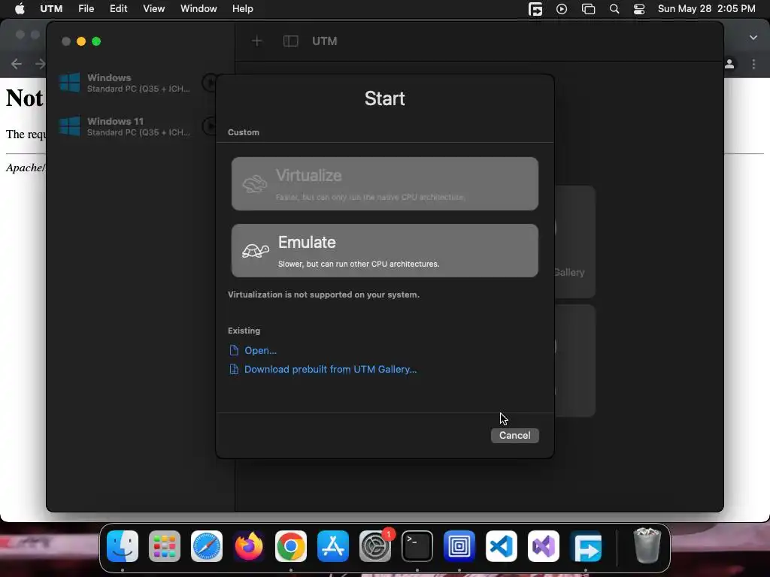770x577 pixels.
Task: Cancel the Start dialog
Action: coord(514,435)
